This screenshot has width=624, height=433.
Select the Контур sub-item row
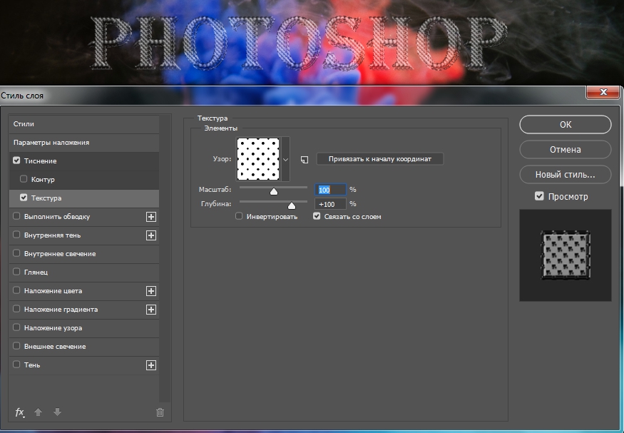(x=84, y=180)
